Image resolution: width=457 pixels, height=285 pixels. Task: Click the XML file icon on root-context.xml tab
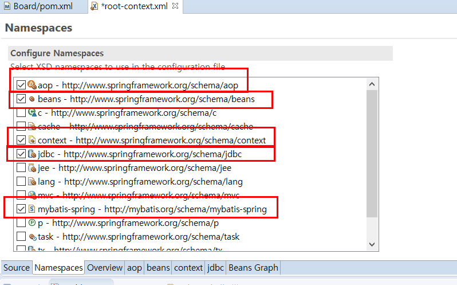[x=94, y=6]
